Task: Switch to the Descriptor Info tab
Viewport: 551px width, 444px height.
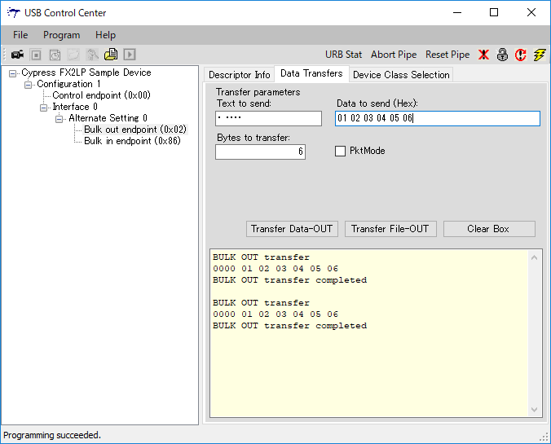Action: pyautogui.click(x=240, y=75)
